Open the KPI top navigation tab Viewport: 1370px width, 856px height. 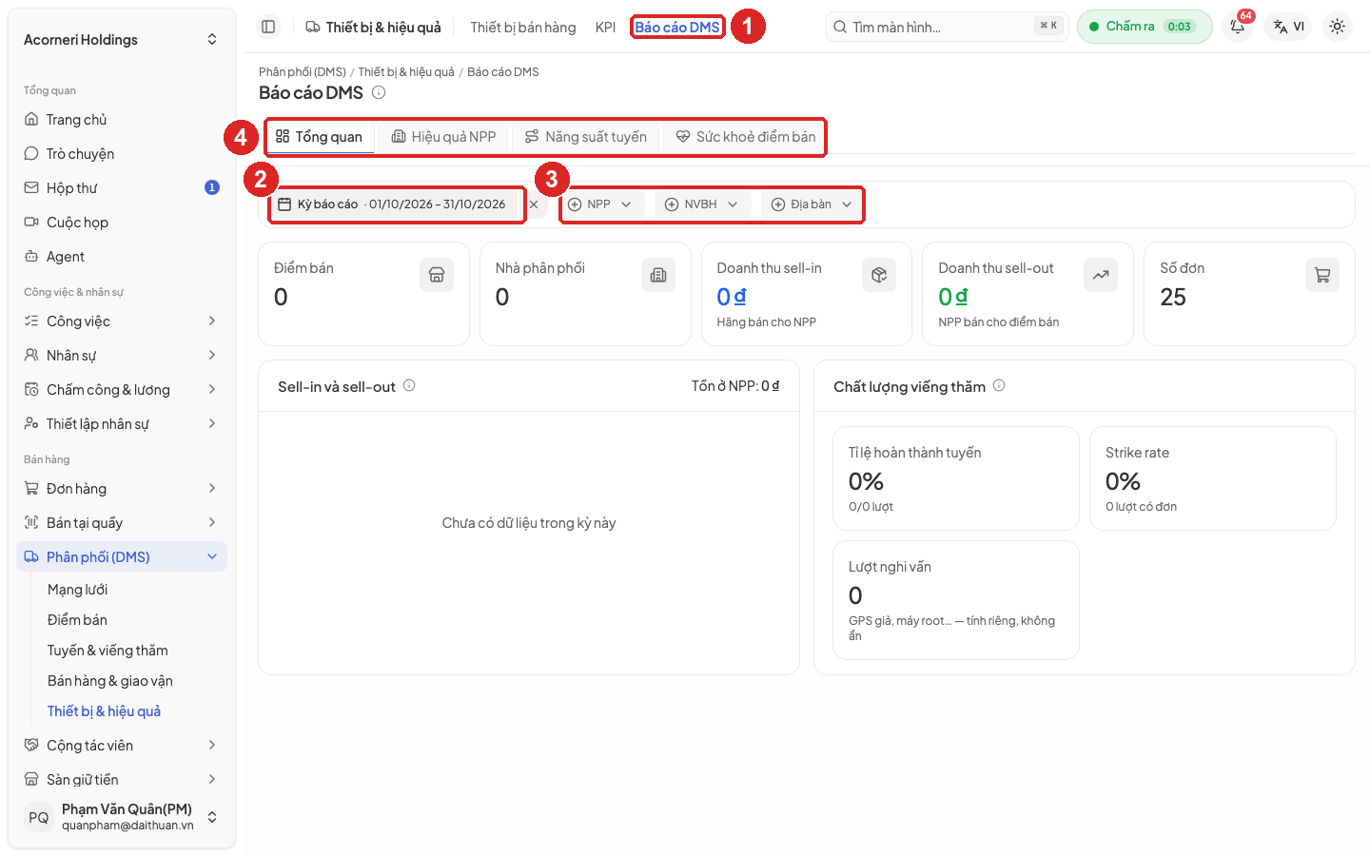(605, 28)
